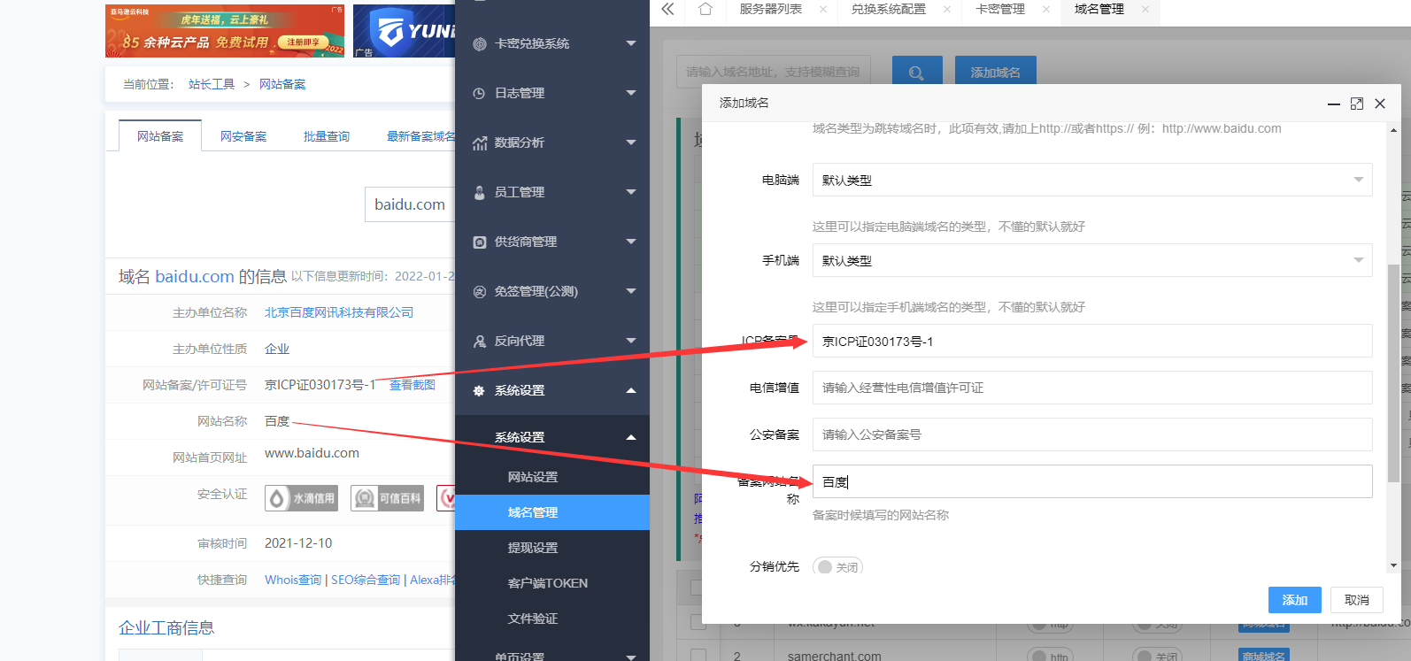This screenshot has width=1411, height=661.
Task: Focus the 备案网站名称 input field
Action: pos(1092,481)
